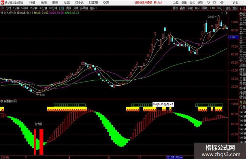The height and width of the screenshot is (159, 246).
Task: Click the 2015/11/02 date marker on time axis
Action: 174,157
